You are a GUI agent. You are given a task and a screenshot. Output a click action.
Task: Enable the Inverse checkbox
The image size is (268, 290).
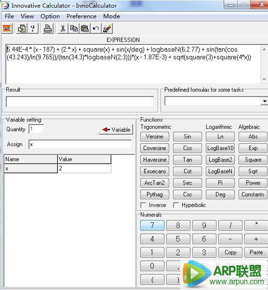[x=143, y=205]
